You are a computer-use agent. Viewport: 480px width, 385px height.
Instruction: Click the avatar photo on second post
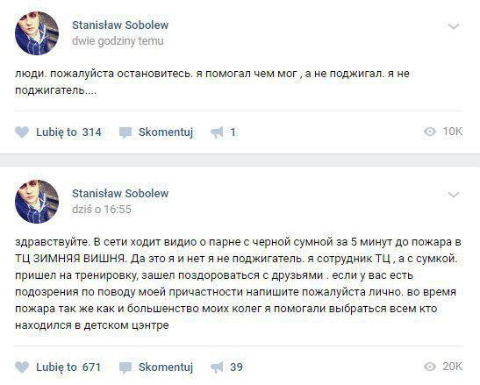pos(37,202)
